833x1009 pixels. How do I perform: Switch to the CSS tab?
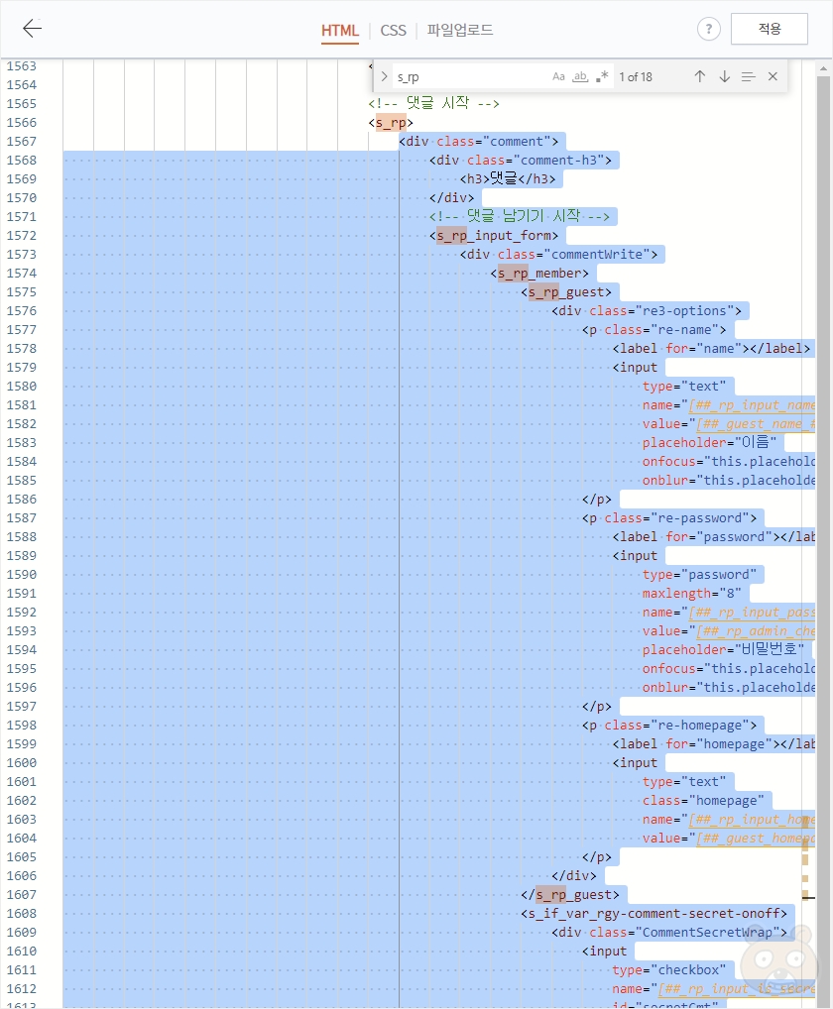click(394, 31)
